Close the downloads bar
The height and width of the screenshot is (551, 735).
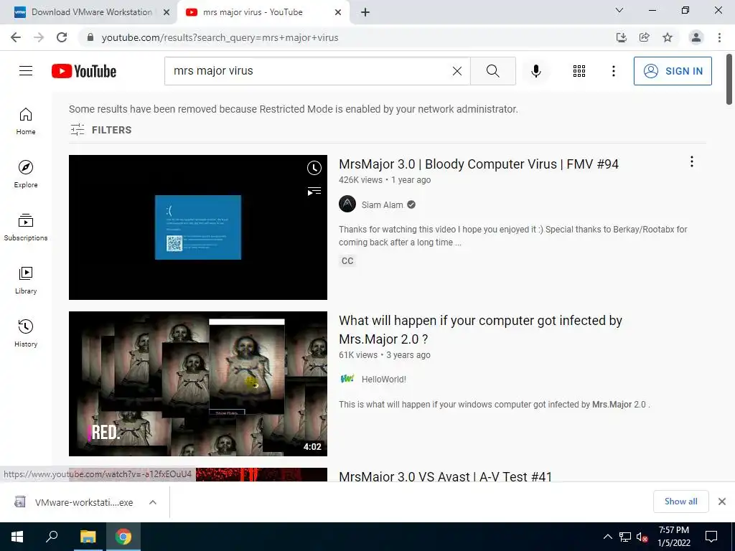point(722,501)
